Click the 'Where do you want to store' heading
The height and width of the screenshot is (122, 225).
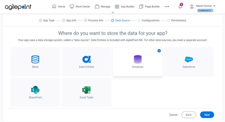pyautogui.click(x=113, y=33)
